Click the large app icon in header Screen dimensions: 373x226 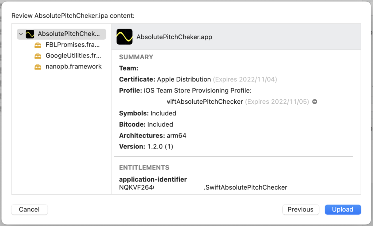pyautogui.click(x=125, y=37)
